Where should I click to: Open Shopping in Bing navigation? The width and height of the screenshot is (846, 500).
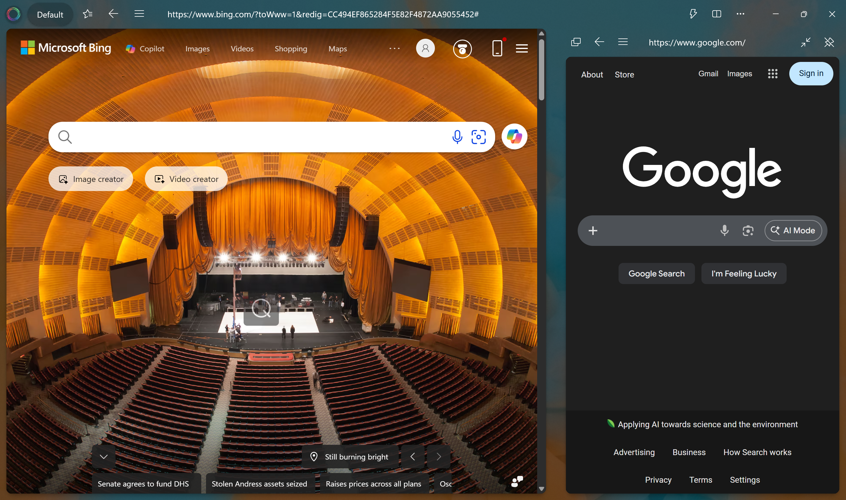291,49
